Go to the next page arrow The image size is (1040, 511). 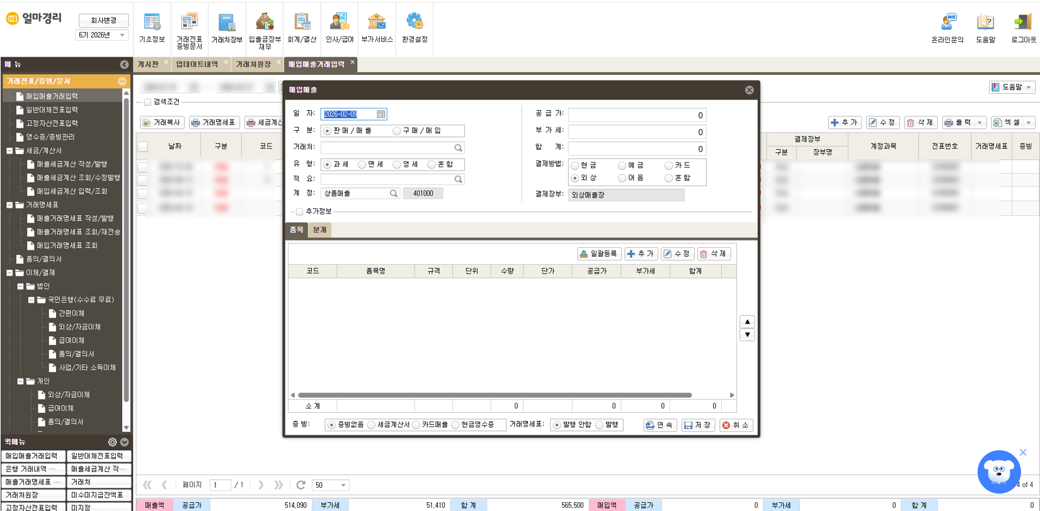click(x=261, y=485)
